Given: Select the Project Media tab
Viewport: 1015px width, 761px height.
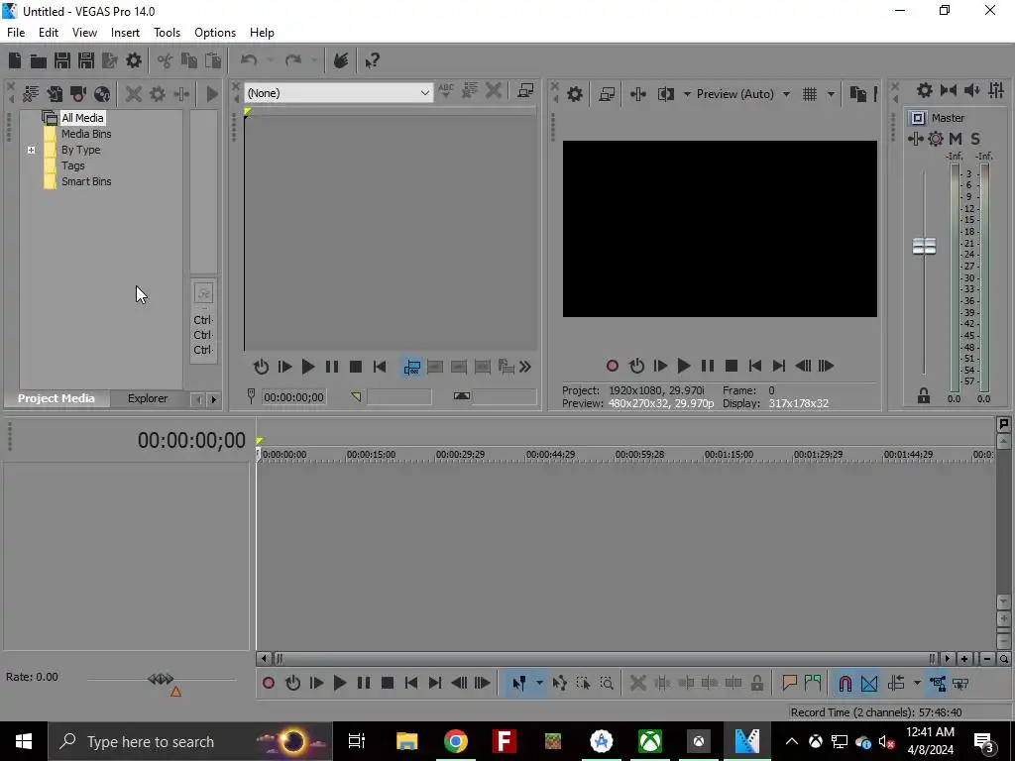Looking at the screenshot, I should [x=56, y=398].
